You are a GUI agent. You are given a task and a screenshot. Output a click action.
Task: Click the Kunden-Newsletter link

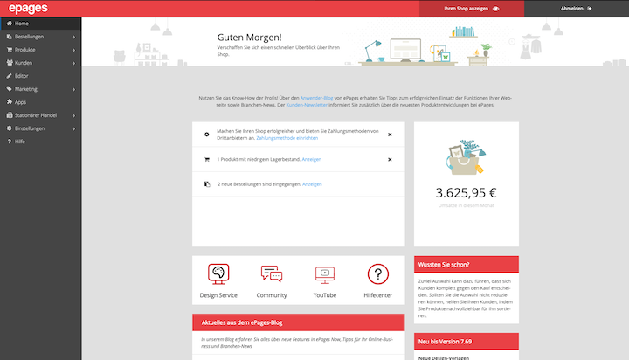(x=308, y=105)
